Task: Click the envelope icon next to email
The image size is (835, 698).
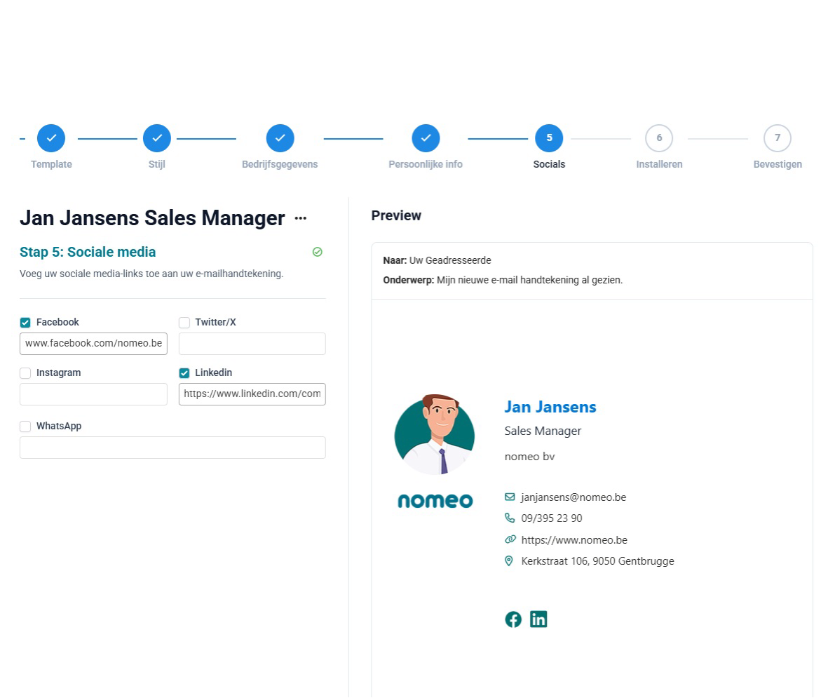Action: (x=510, y=497)
